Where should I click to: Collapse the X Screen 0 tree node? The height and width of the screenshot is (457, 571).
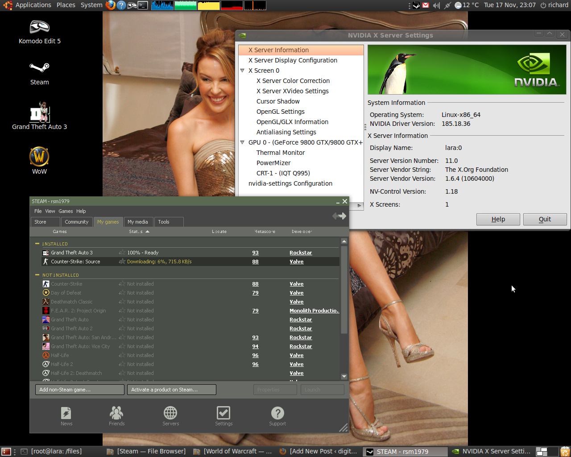pos(242,71)
